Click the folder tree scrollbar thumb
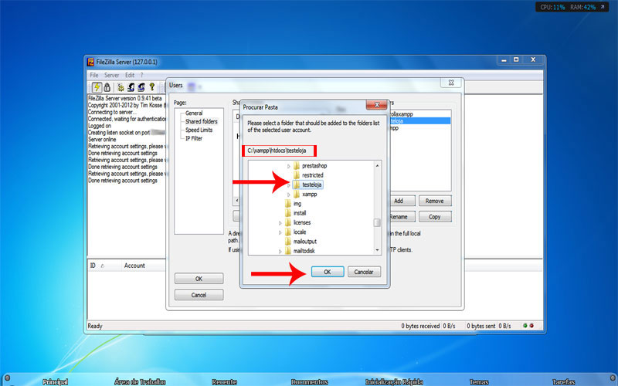Screen dimensions: 618x386 377,222
